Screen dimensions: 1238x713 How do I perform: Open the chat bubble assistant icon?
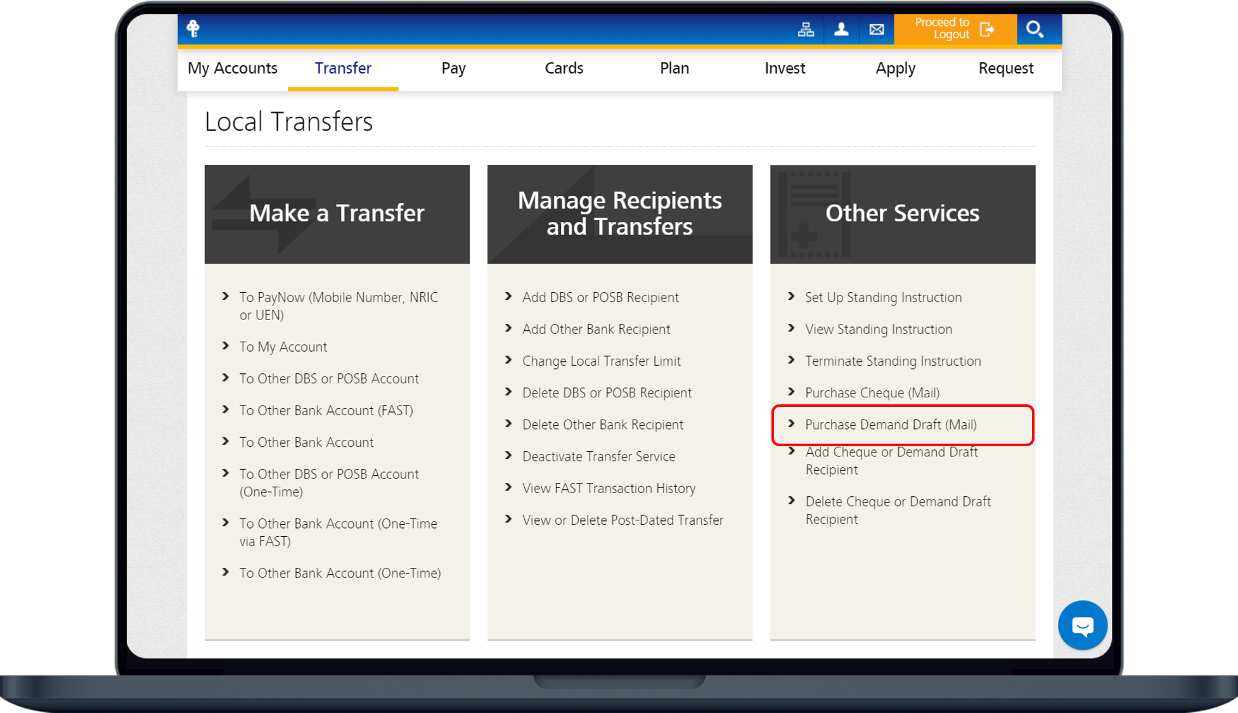click(x=1082, y=626)
